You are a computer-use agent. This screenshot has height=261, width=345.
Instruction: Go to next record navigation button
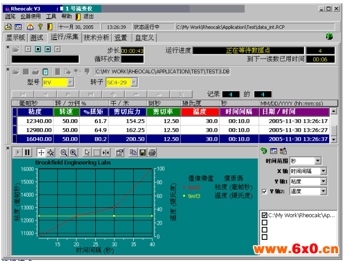68,94
